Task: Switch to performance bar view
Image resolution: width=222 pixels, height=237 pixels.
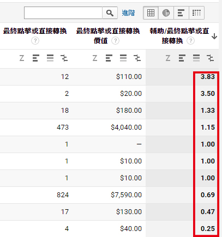Action: coord(181,13)
